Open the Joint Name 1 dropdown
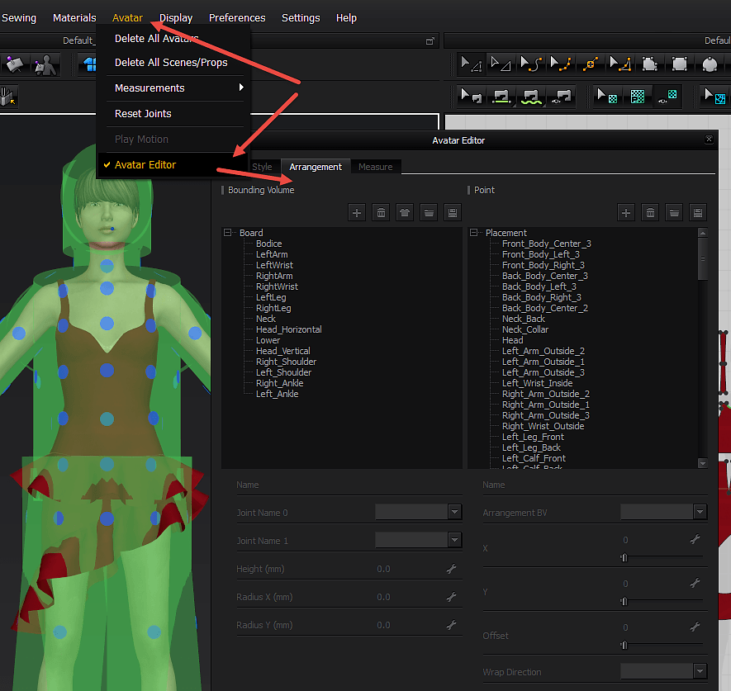731x691 pixels. click(x=454, y=540)
